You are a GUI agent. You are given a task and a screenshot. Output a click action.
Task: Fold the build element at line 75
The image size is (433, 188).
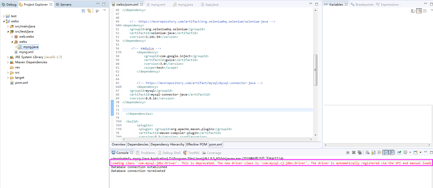coord(120,121)
